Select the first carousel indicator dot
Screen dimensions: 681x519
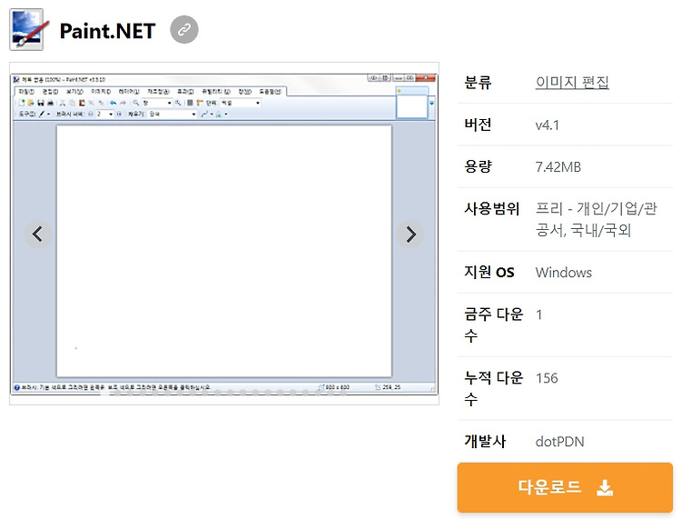104,394
